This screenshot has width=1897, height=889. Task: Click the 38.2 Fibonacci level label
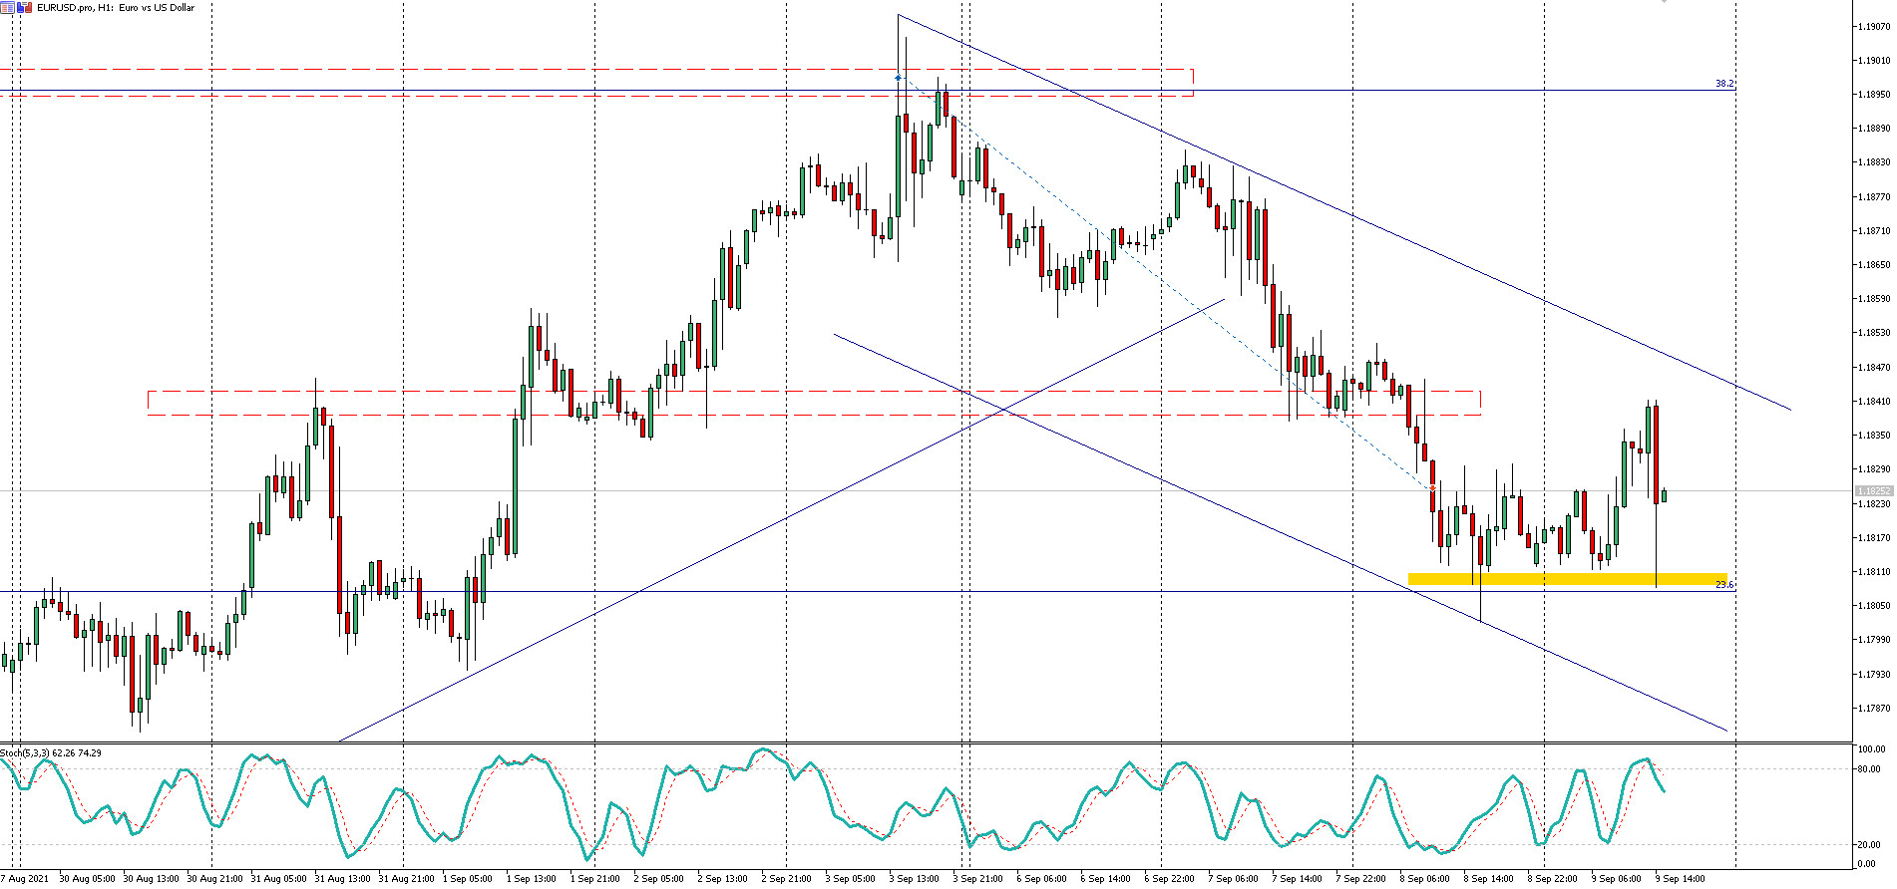1723,84
